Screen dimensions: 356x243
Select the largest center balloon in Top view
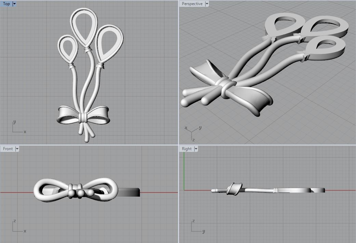point(84,28)
